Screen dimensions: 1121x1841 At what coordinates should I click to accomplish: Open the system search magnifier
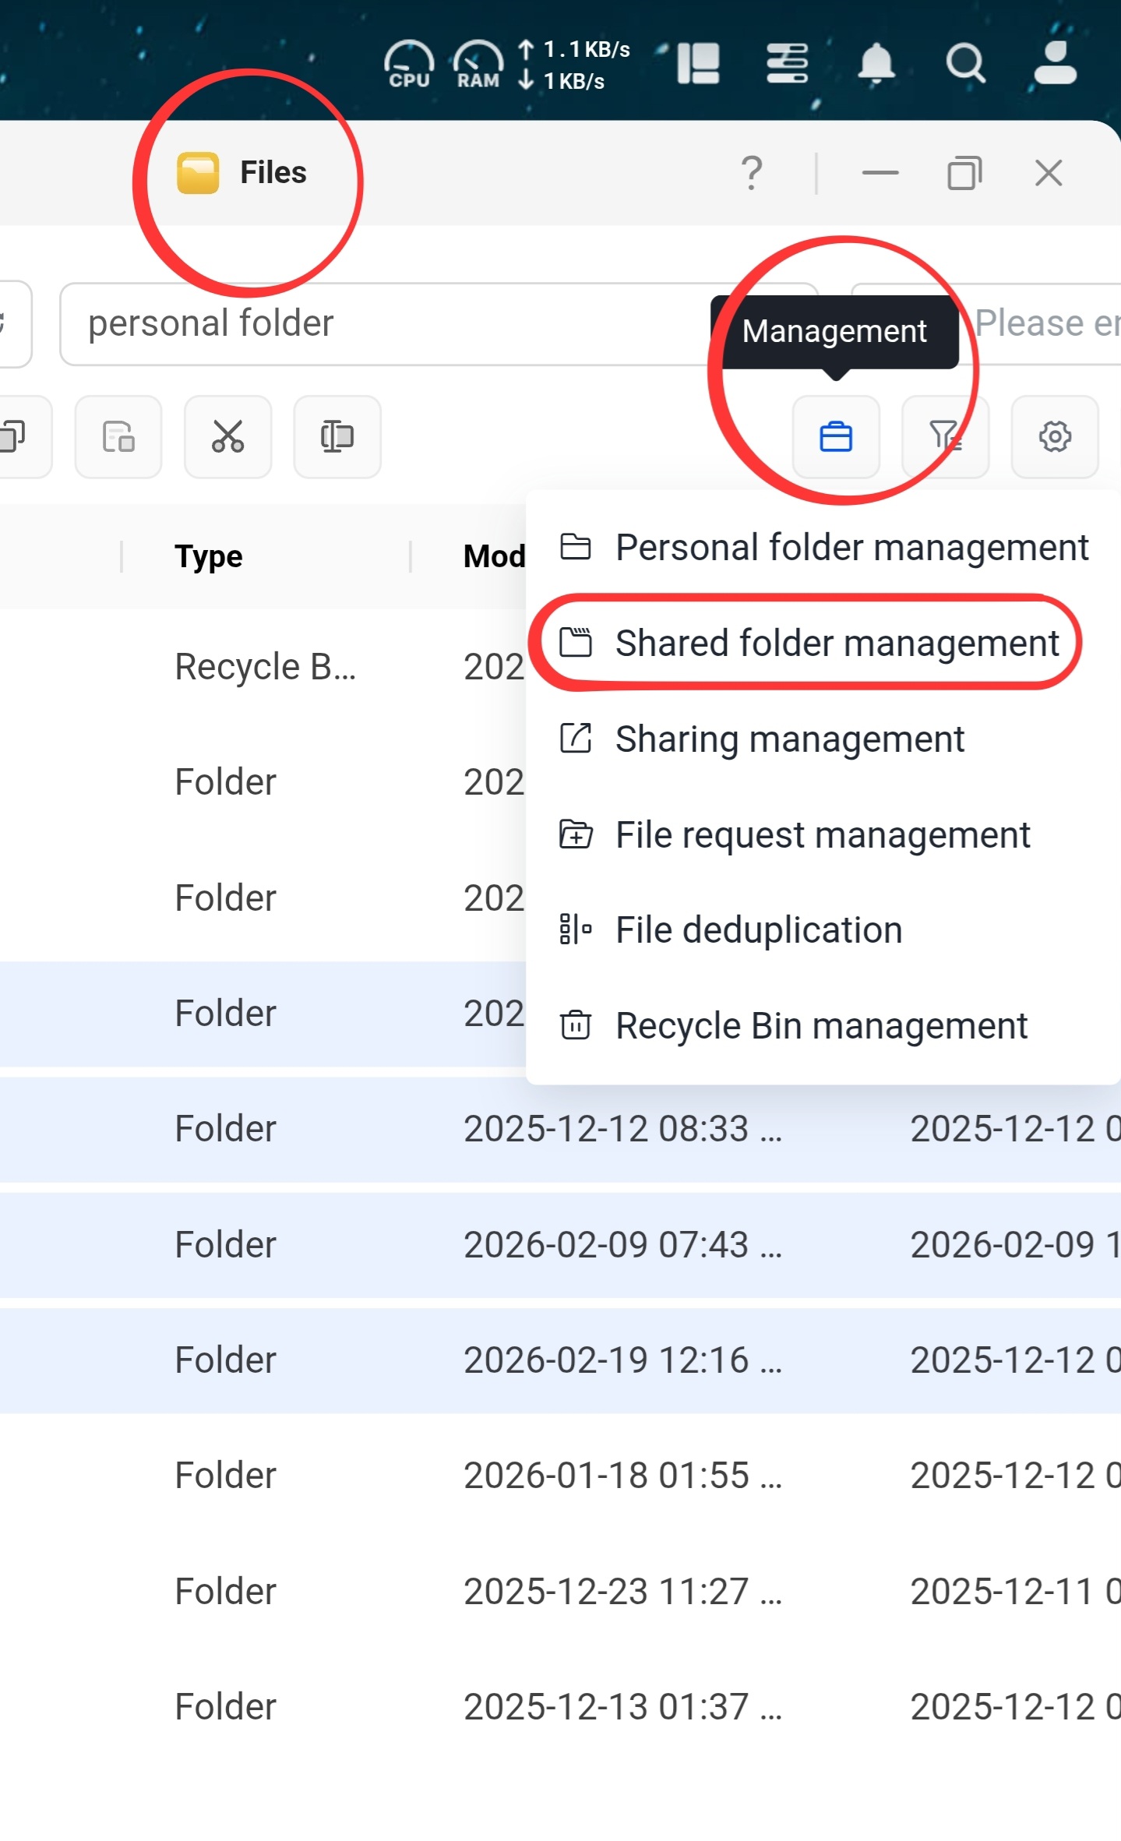tap(965, 63)
